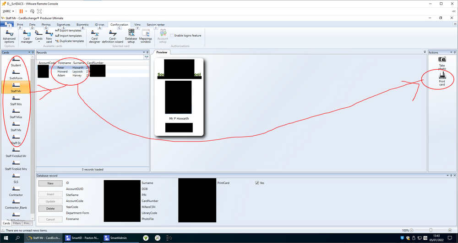The width and height of the screenshot is (458, 243).
Task: Open Database setup
Action: tap(131, 36)
